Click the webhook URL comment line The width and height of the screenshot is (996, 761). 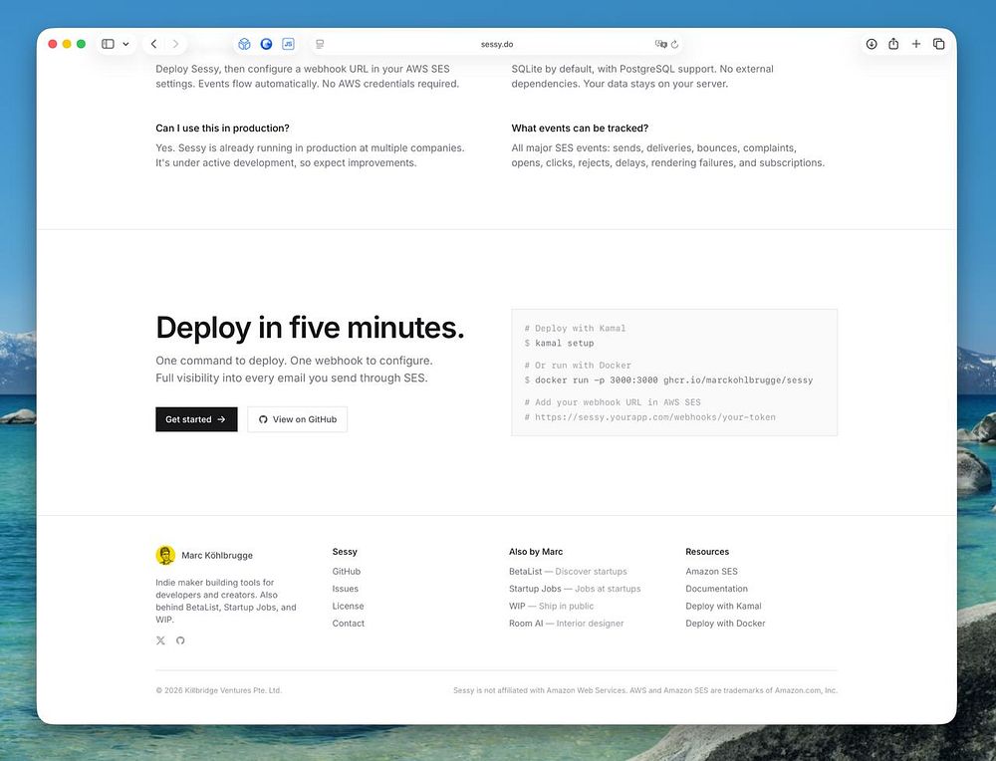point(649,417)
